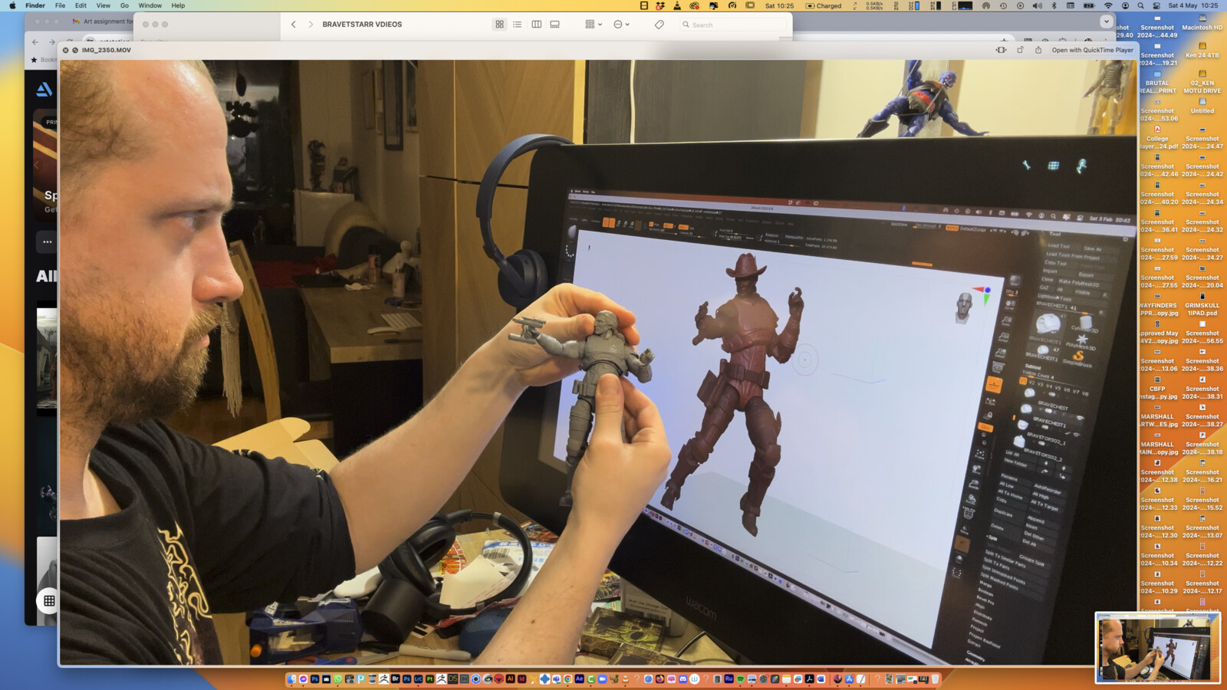Select the College layer pdf on desktop
This screenshot has height=690, width=1227.
tap(1158, 138)
